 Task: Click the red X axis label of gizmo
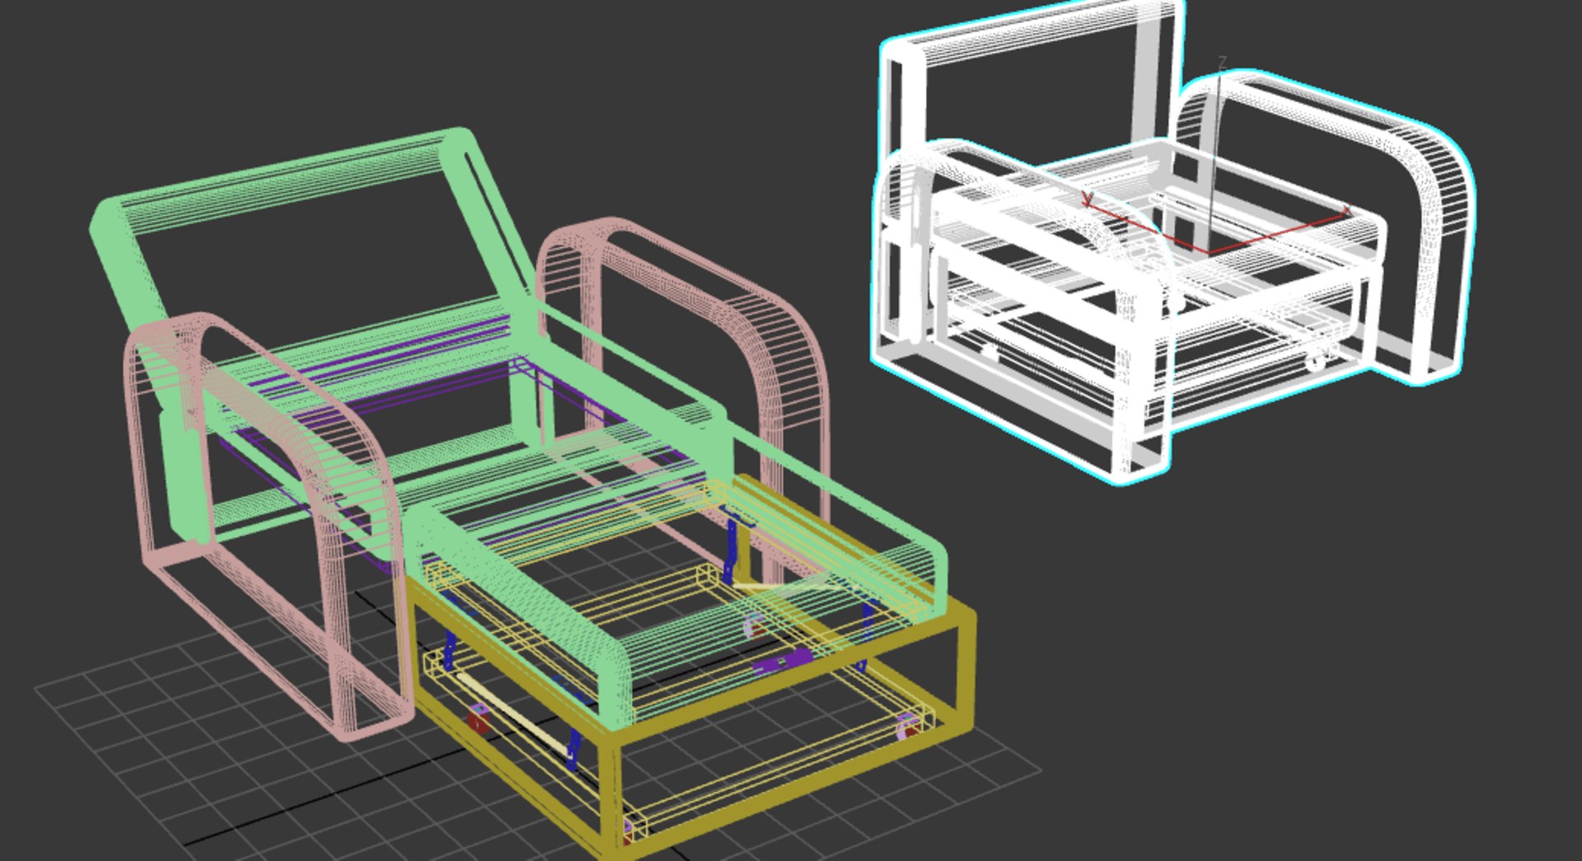[1346, 211]
